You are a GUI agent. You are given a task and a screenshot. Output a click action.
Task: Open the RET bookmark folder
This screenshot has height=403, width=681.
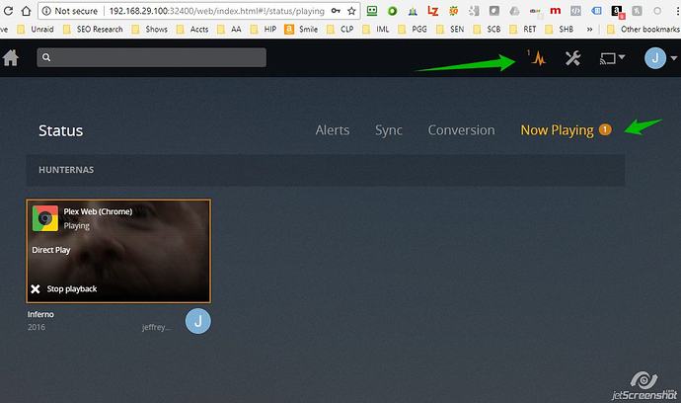click(522, 29)
